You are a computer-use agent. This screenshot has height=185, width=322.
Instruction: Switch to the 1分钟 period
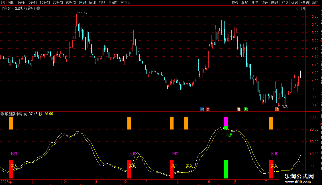(x=22, y=3)
